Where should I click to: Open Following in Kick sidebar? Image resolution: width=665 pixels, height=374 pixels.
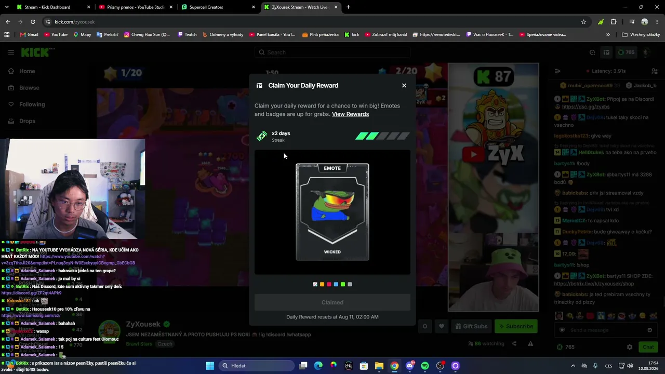coord(26,104)
